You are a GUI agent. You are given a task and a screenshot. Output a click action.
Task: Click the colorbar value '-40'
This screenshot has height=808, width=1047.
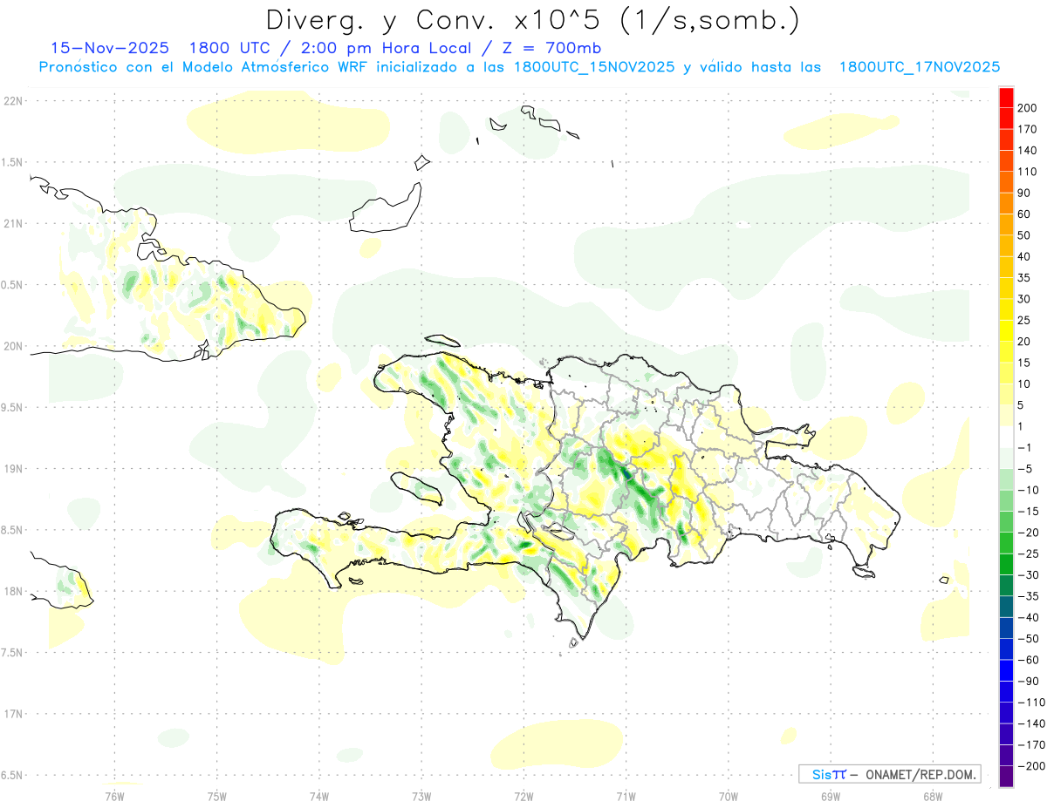(x=1027, y=617)
